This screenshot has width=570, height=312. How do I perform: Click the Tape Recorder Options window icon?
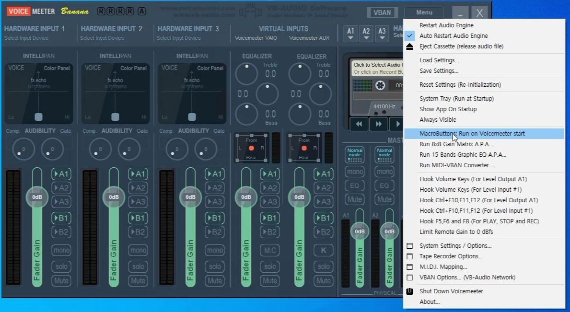tap(410, 256)
